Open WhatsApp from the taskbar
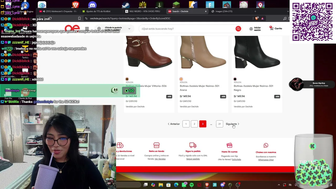Image resolution: width=336 pixels, height=189 pixels. [x=184, y=185]
